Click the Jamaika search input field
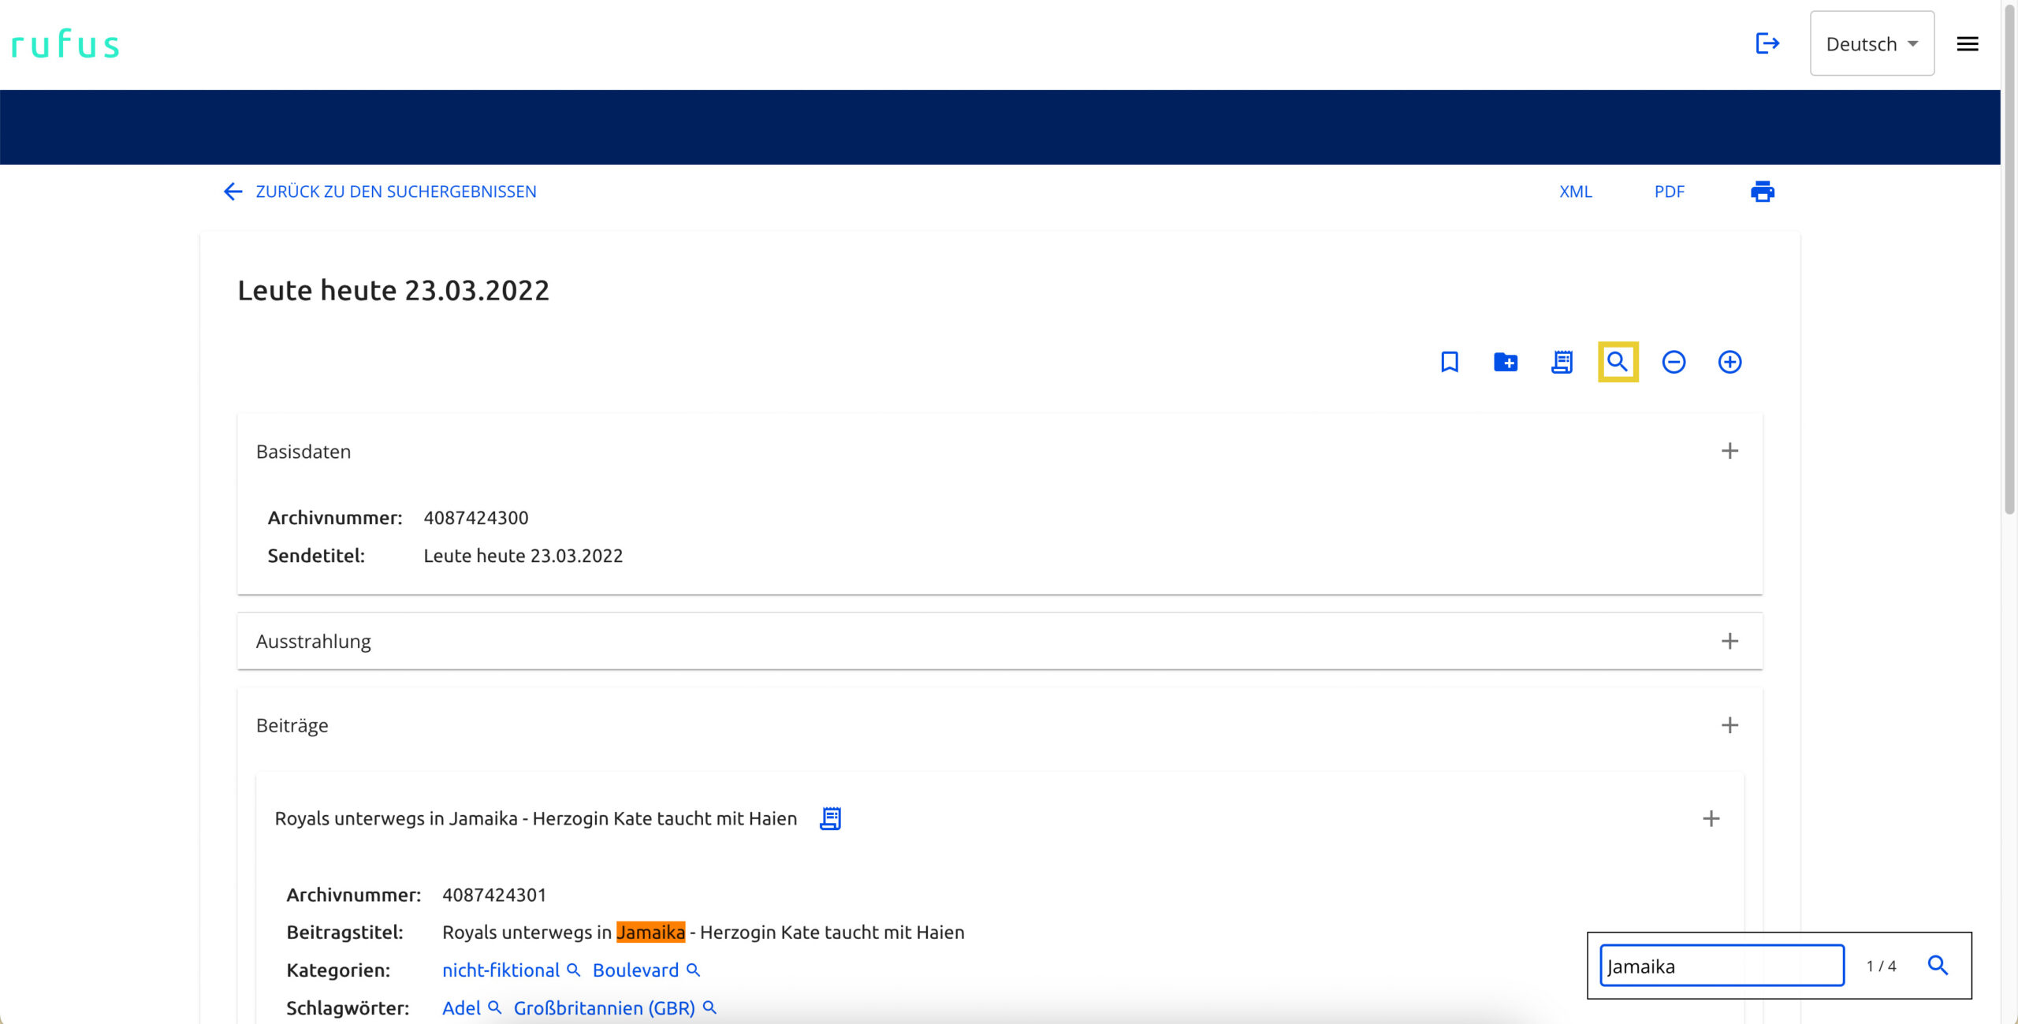This screenshot has width=2018, height=1024. tap(1721, 966)
